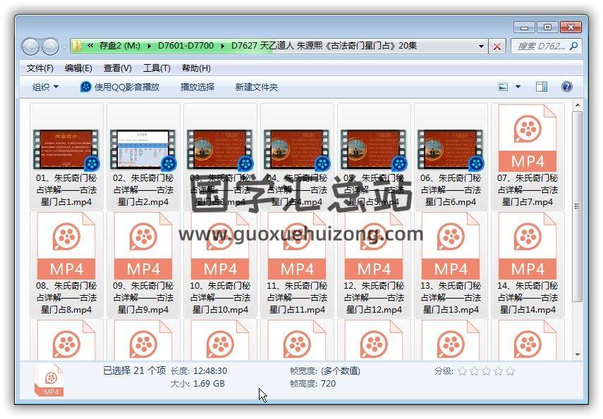Rate the selection five stars
The height and width of the screenshot is (419, 603).
pos(510,371)
